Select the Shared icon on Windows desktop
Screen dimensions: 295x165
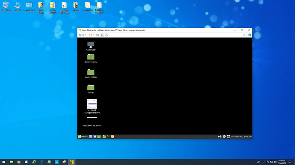pyautogui.click(x=76, y=6)
